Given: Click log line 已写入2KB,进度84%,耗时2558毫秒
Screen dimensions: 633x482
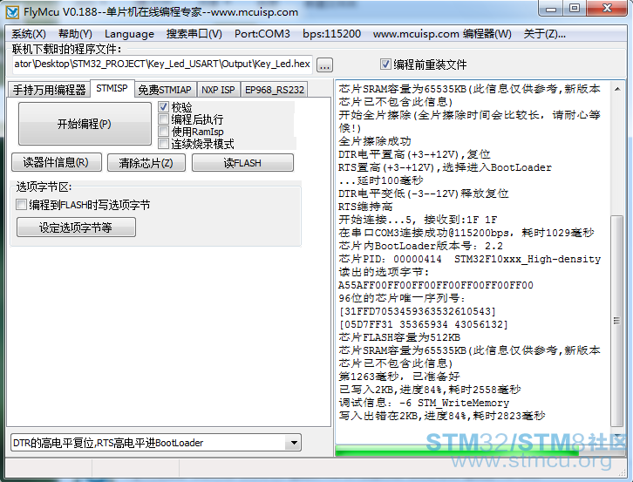Looking at the screenshot, I should (x=430, y=390).
